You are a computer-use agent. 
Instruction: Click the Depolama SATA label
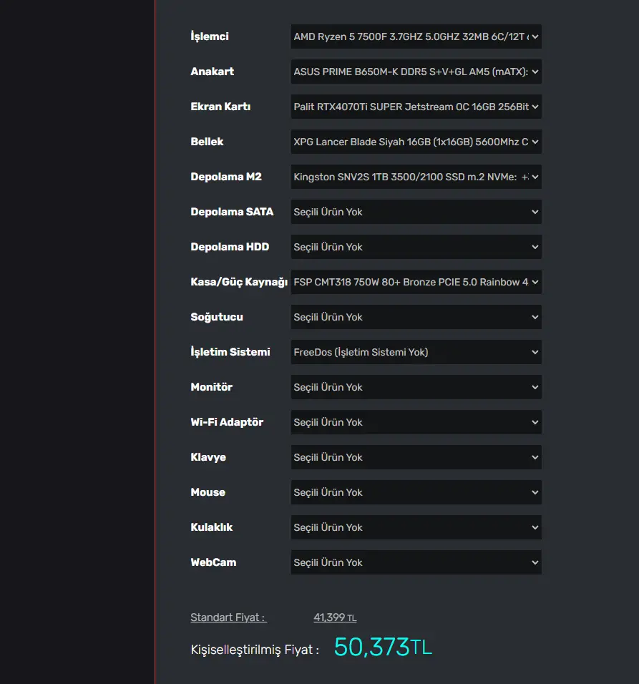[232, 212]
